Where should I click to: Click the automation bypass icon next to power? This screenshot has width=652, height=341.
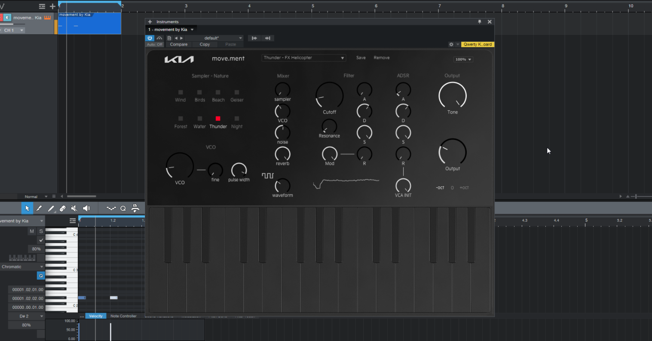[x=159, y=38]
